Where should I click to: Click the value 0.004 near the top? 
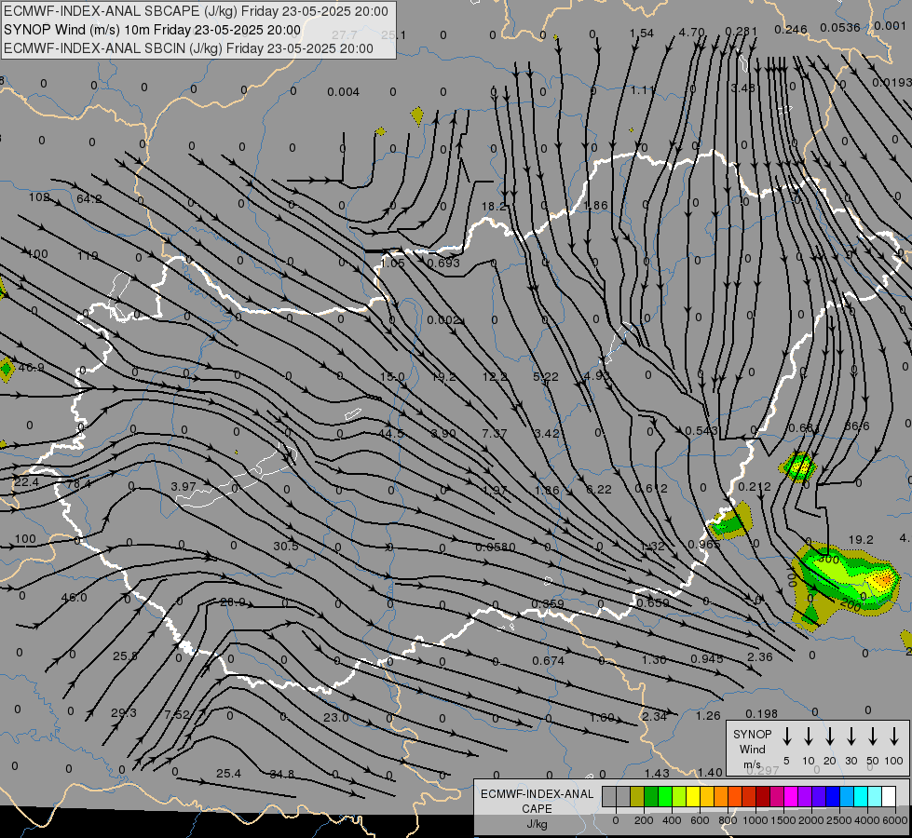click(x=343, y=92)
